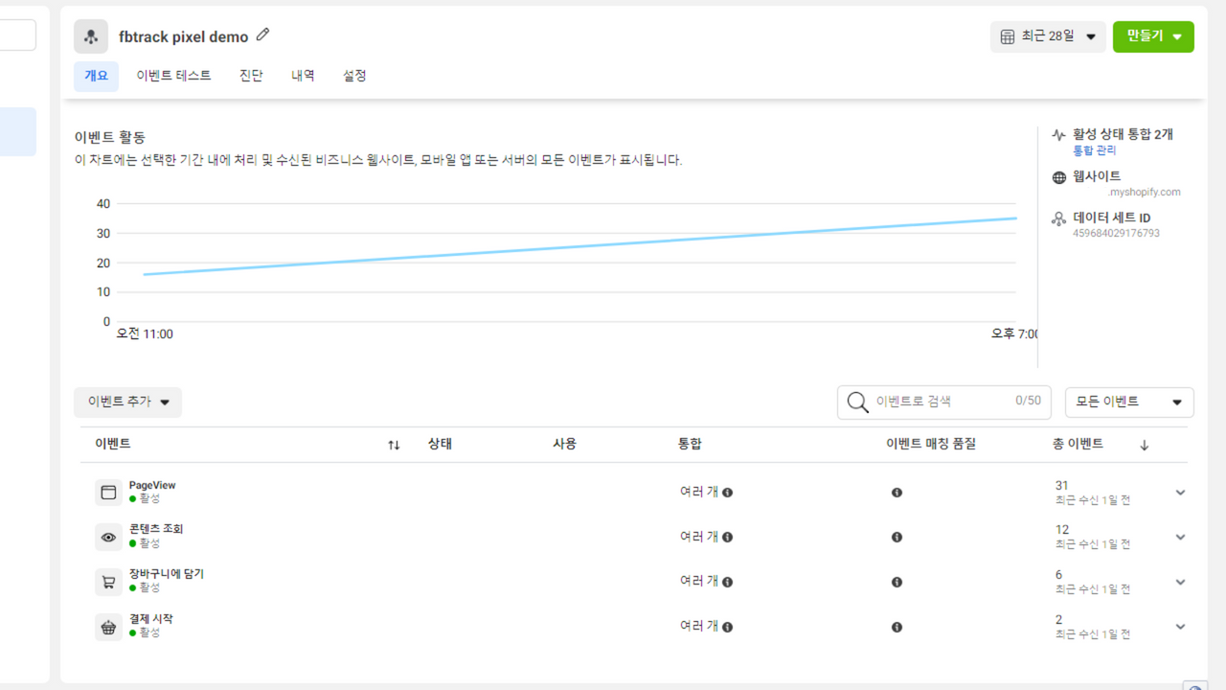This screenshot has height=690, width=1226.
Task: Expand the 결제 시작 event row
Action: 1180,628
